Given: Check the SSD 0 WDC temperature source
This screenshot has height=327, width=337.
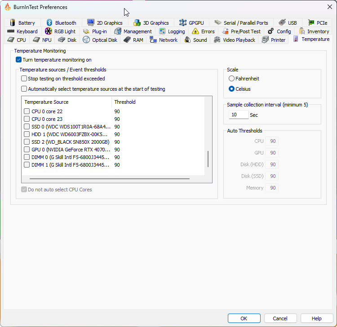Looking at the screenshot, I should pyautogui.click(x=27, y=127).
